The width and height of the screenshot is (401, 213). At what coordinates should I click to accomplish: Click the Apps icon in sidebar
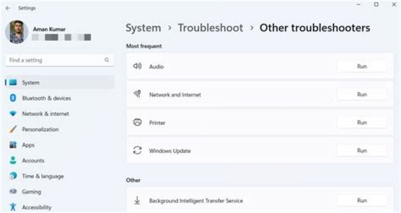pos(13,145)
